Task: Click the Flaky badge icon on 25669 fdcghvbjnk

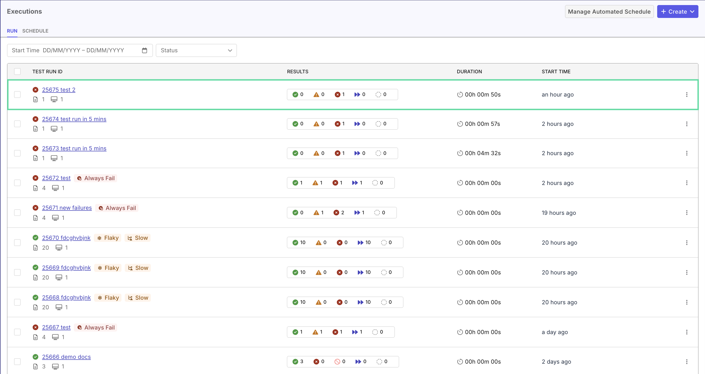Action: tap(99, 268)
